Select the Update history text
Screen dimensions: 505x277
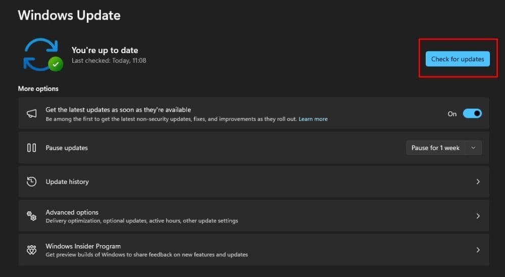(x=67, y=181)
